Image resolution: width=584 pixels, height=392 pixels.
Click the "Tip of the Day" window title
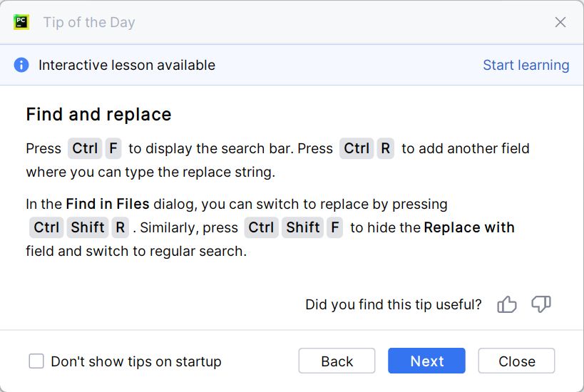pos(89,22)
